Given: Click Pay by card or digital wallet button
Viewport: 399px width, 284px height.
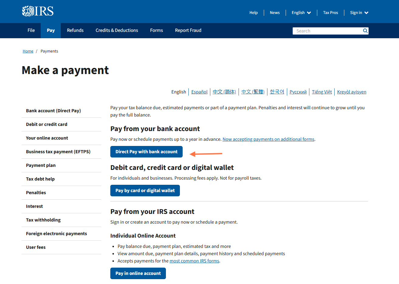Looking at the screenshot, I should [x=145, y=191].
